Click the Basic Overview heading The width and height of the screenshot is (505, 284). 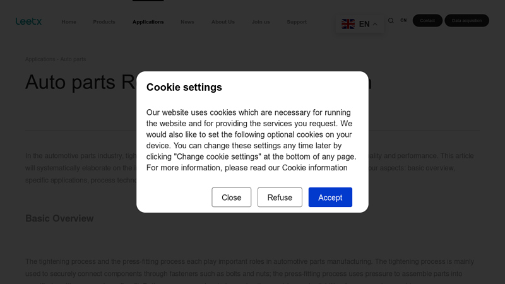point(59,218)
